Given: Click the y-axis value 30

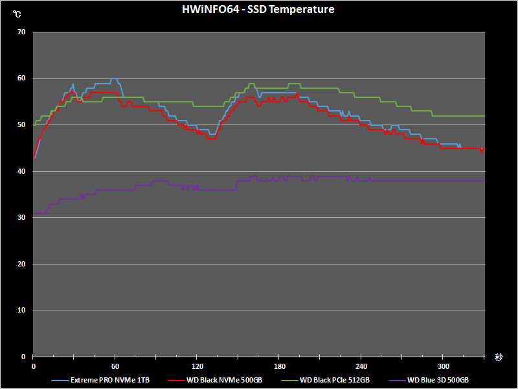Looking at the screenshot, I should pyautogui.click(x=21, y=218).
